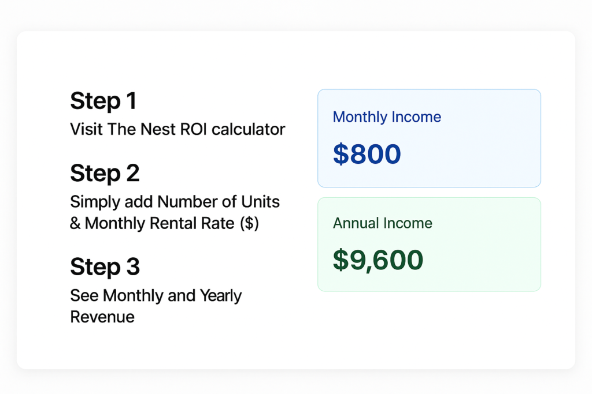Click the "See Monthly and Yearly" line
The image size is (592, 394).
click(x=156, y=296)
